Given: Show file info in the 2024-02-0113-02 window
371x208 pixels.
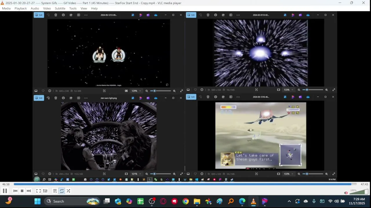Looking at the screenshot, I should coord(202,90).
